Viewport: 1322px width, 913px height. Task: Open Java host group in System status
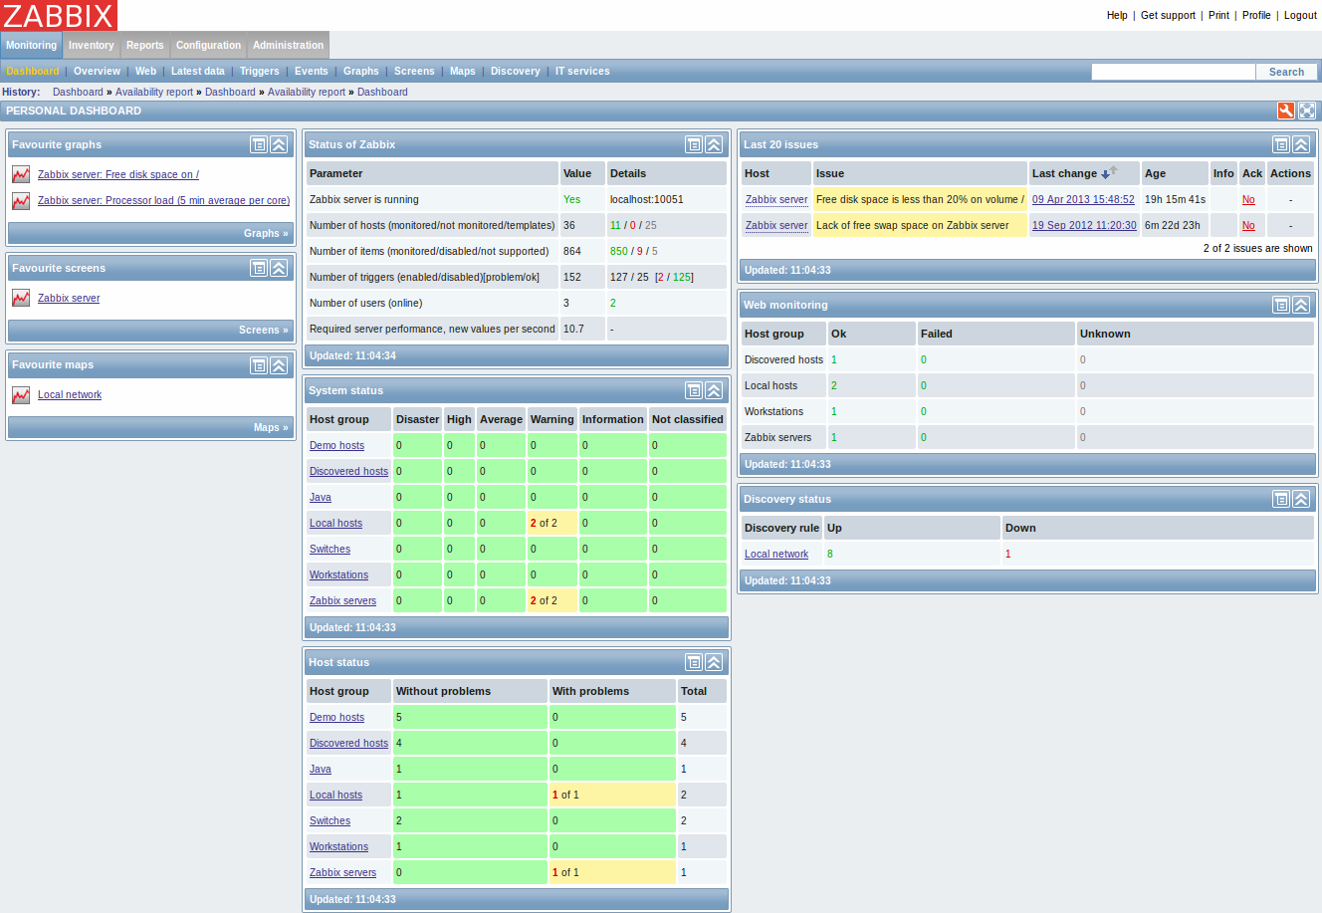click(x=321, y=497)
